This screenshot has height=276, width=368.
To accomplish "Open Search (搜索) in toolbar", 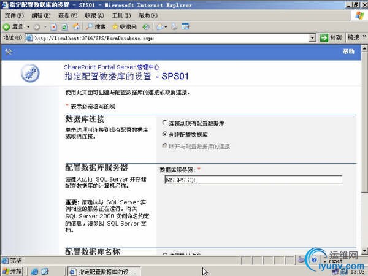I will (96, 27).
